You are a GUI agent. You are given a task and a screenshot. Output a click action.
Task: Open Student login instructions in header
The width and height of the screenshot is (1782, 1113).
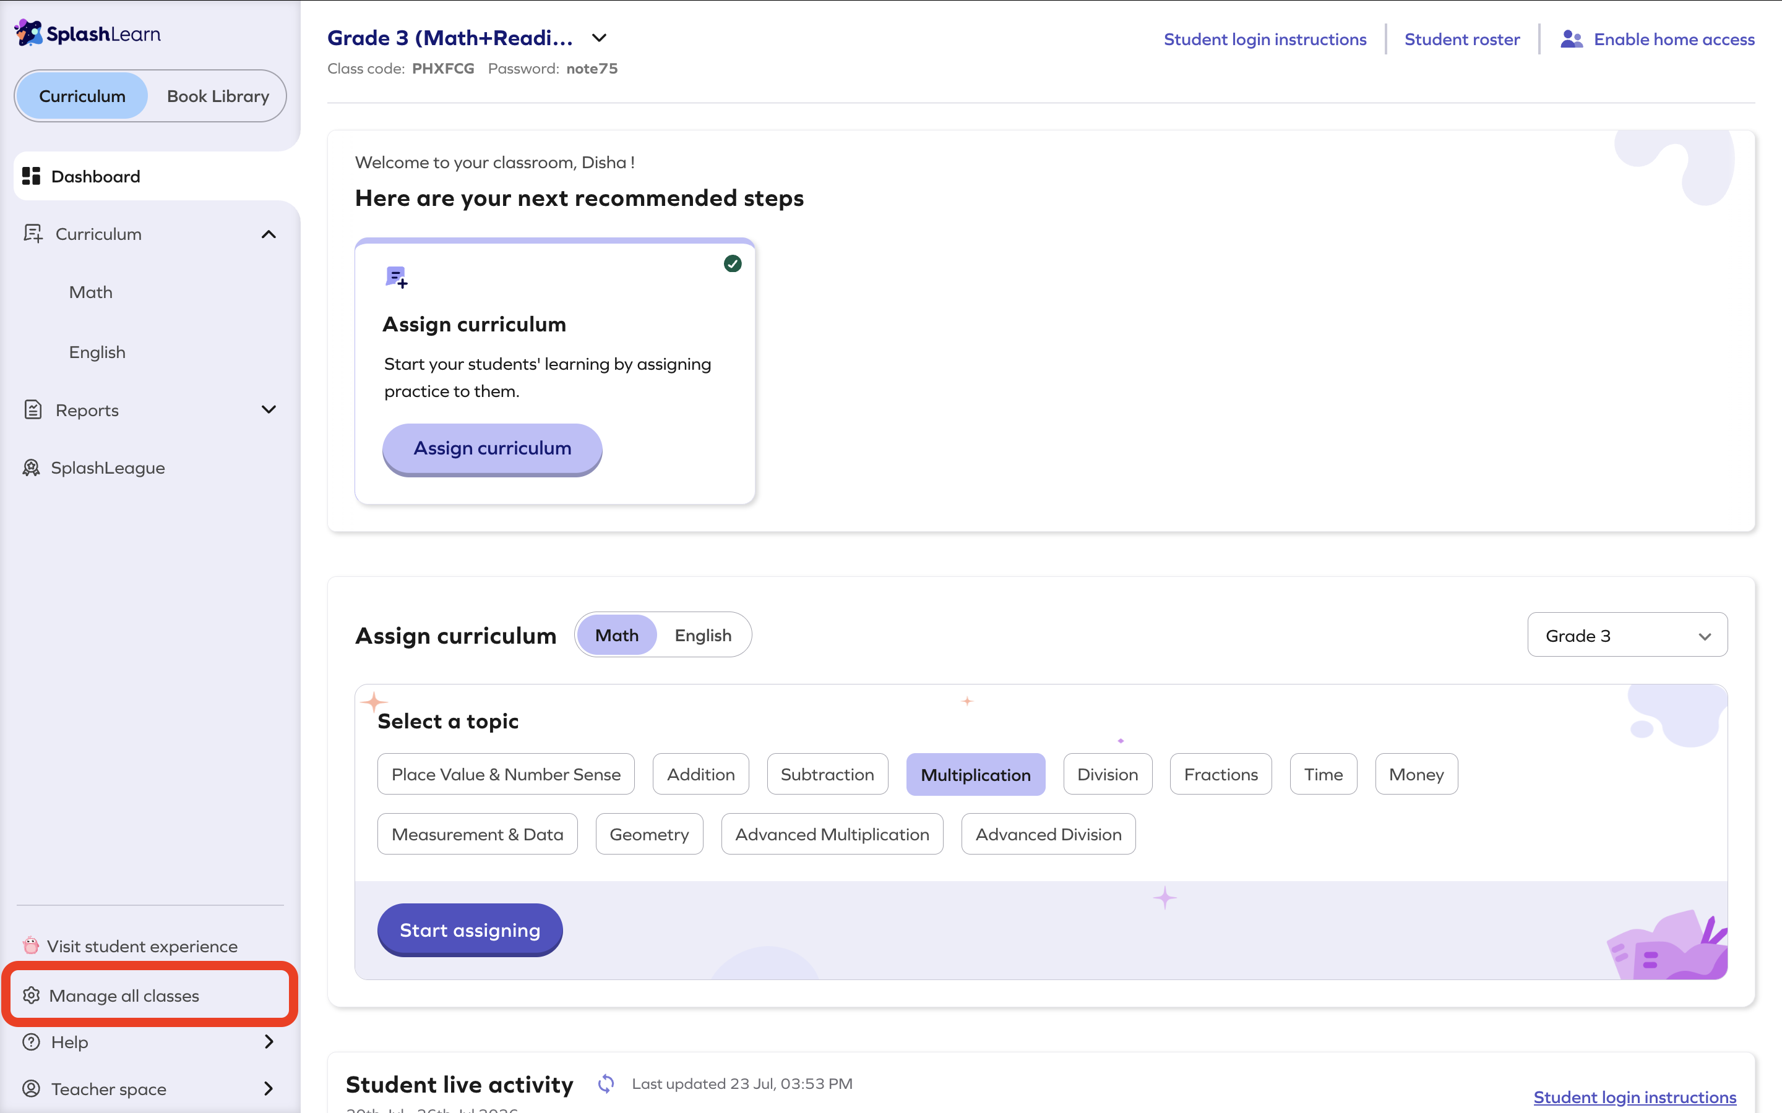1265,39
